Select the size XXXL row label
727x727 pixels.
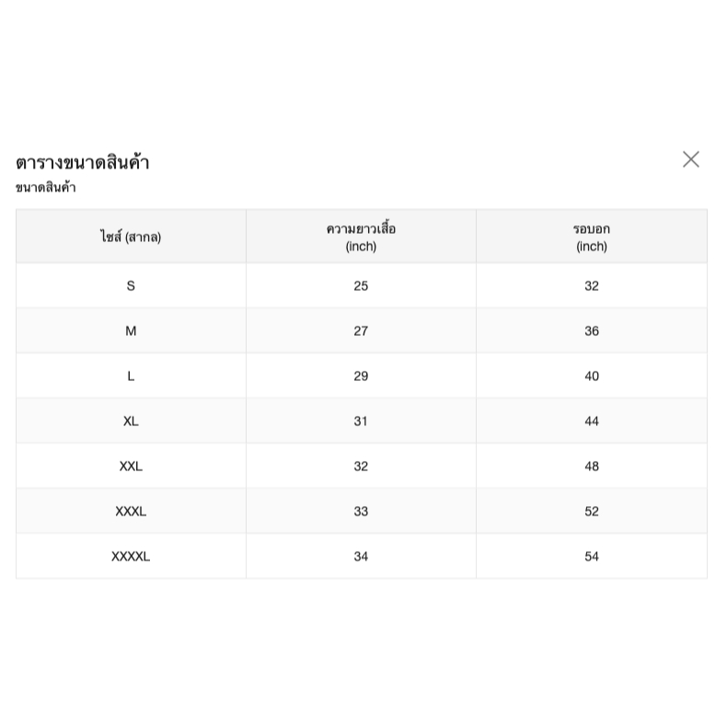(131, 511)
